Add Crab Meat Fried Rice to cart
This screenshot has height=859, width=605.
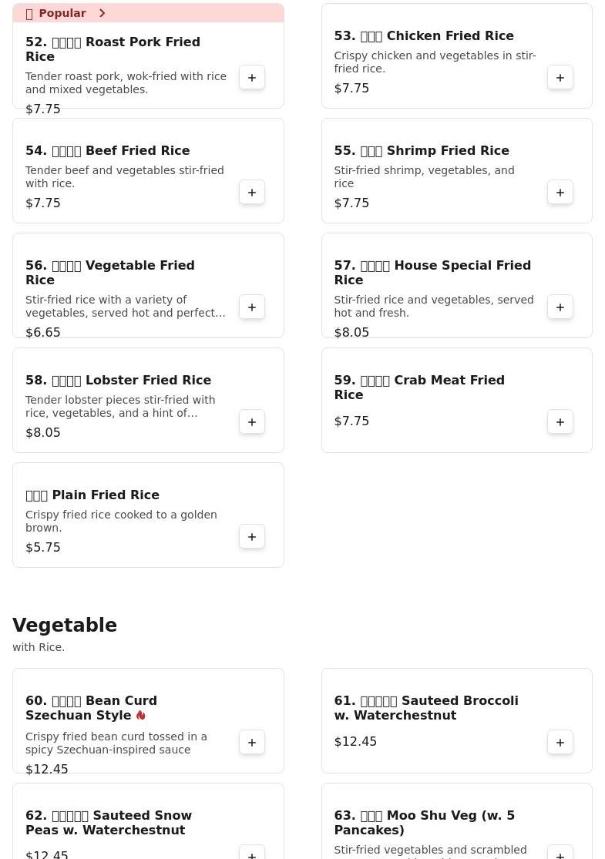(x=560, y=422)
